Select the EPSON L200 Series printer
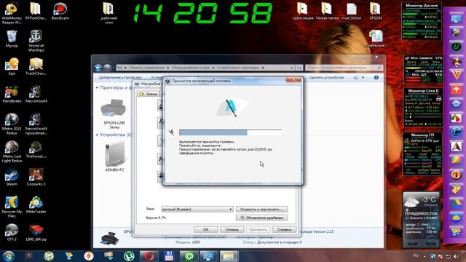466x262 pixels. [x=114, y=114]
